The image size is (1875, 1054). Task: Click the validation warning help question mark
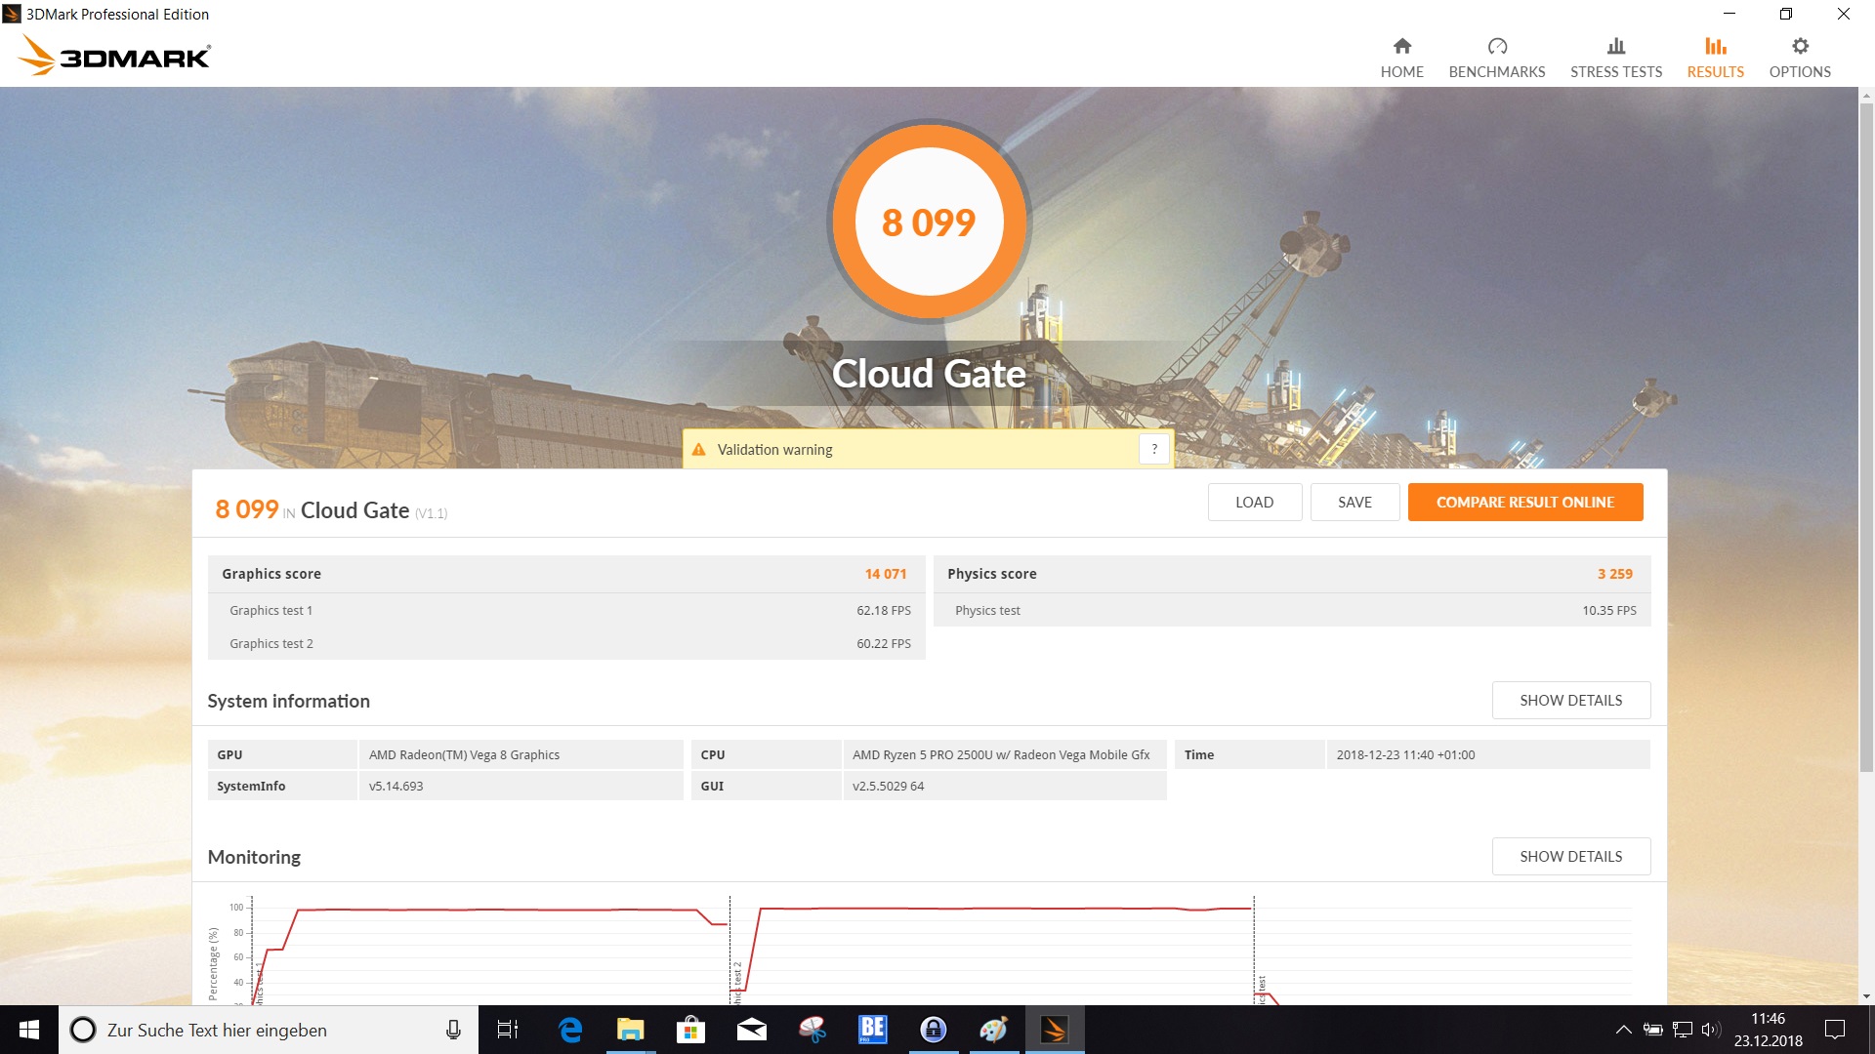[1153, 449]
